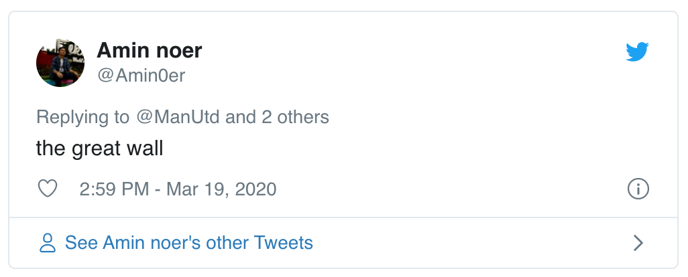Like the tweet with the heart icon

point(48,189)
